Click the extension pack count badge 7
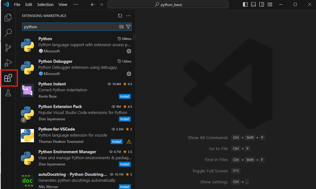This screenshot has width=316, height=189. [24, 120]
